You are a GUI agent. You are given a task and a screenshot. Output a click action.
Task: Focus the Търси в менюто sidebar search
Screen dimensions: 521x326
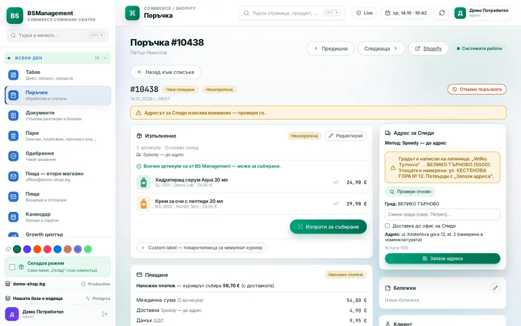[58, 35]
